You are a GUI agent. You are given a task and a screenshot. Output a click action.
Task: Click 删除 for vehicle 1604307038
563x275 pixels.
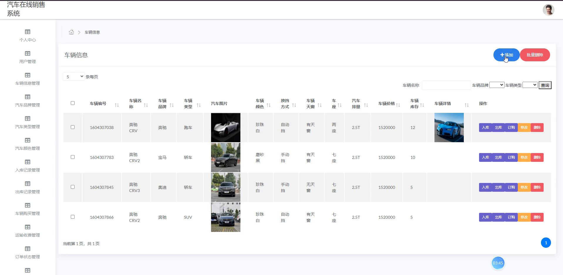click(x=537, y=128)
